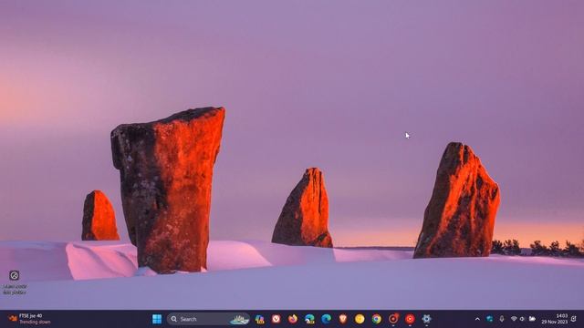Launch Firefox from the taskbar
The height and width of the screenshot is (328, 584).
click(293, 319)
